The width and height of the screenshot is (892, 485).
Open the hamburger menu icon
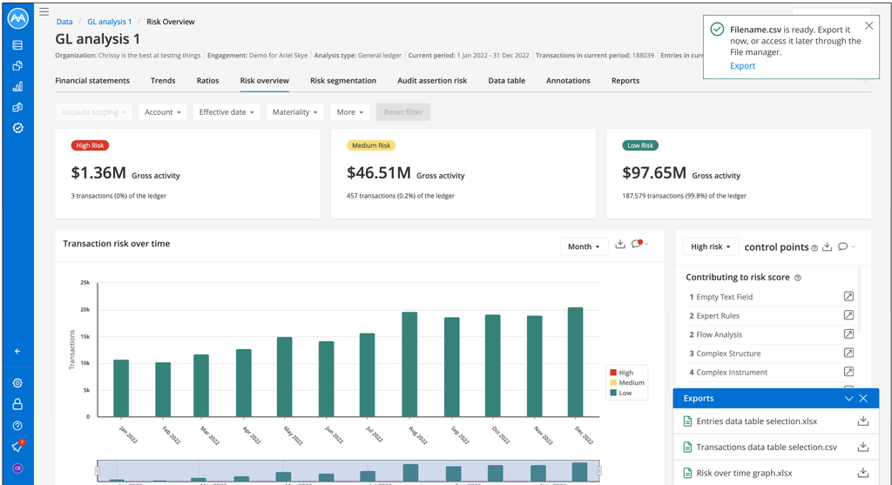pyautogui.click(x=44, y=12)
